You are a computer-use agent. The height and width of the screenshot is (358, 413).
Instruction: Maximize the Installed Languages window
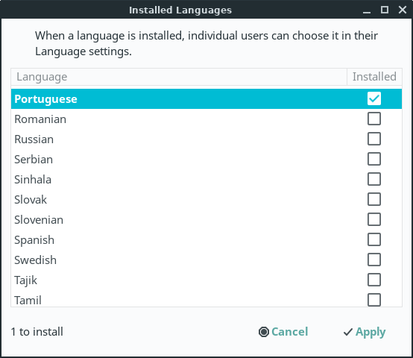click(385, 10)
